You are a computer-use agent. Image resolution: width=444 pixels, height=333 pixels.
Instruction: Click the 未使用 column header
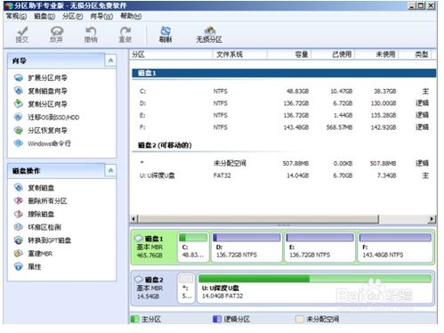pyautogui.click(x=376, y=54)
